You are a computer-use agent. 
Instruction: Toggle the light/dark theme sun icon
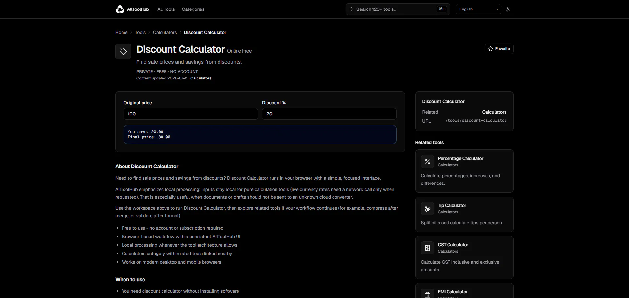tap(508, 9)
